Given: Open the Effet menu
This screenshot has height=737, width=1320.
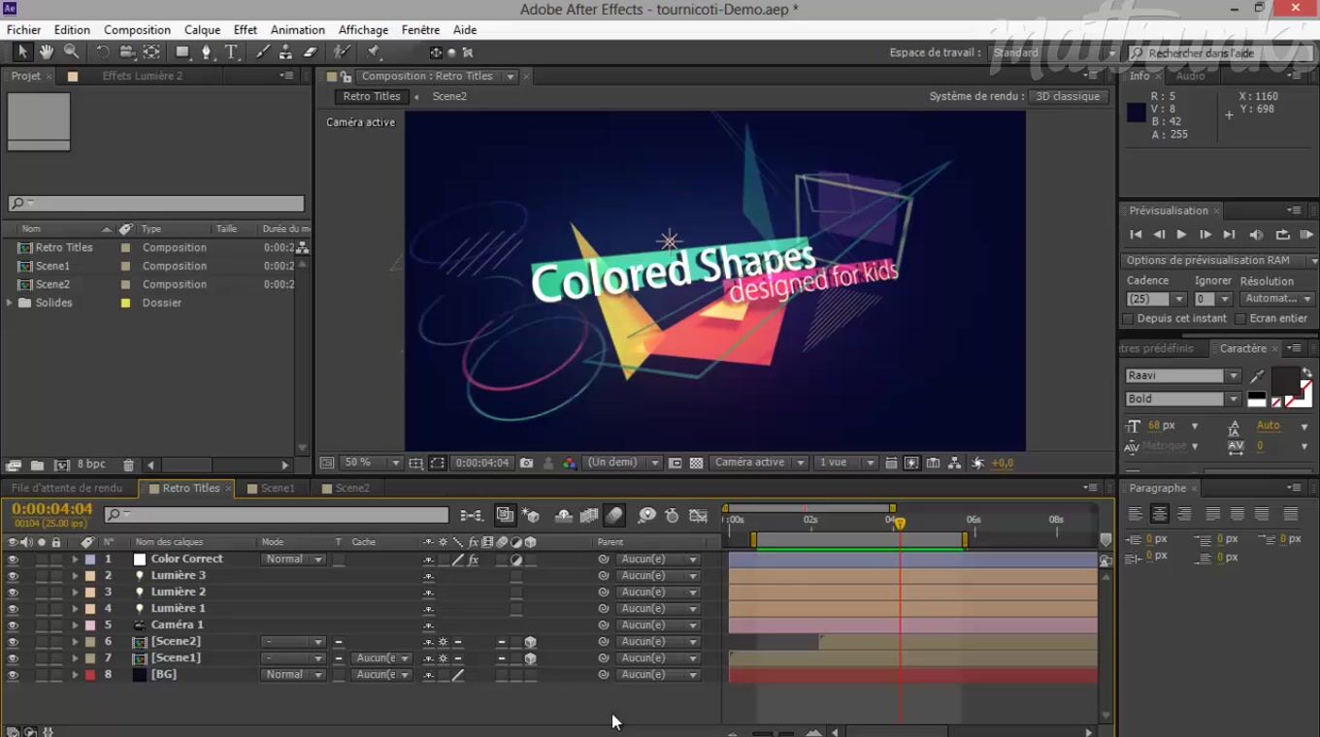Looking at the screenshot, I should click(x=245, y=30).
